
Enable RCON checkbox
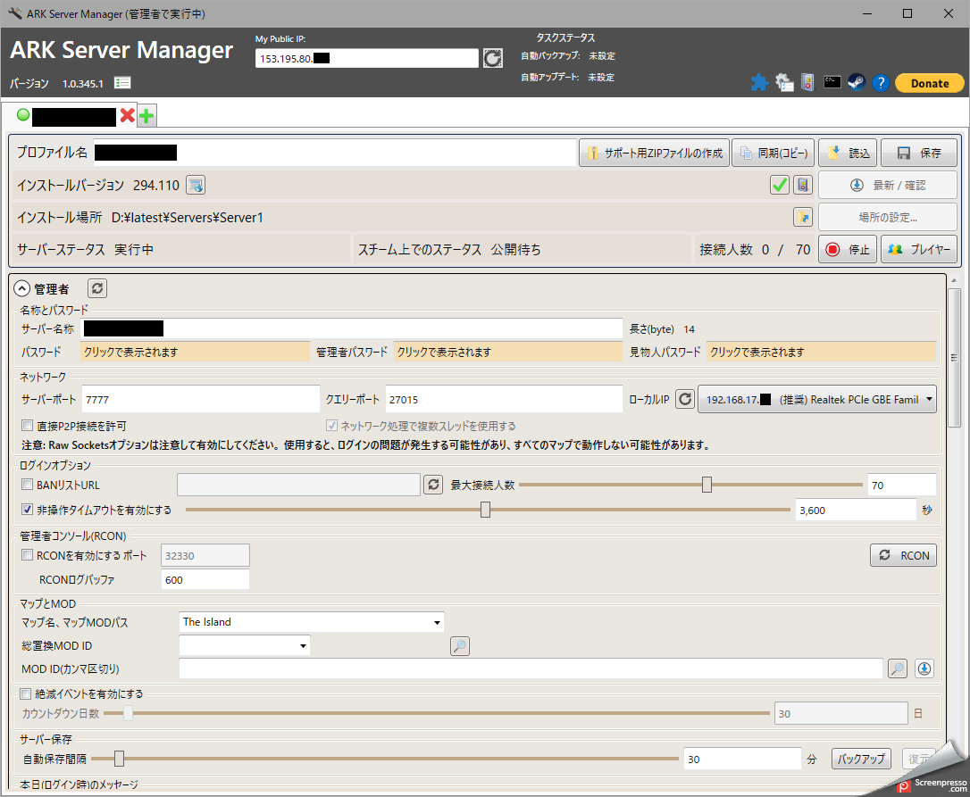pos(27,555)
